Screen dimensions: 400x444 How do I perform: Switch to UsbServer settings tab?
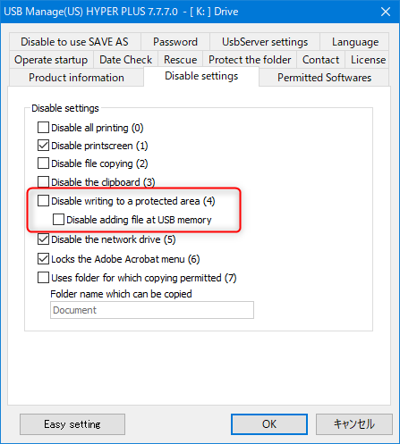[x=265, y=42]
